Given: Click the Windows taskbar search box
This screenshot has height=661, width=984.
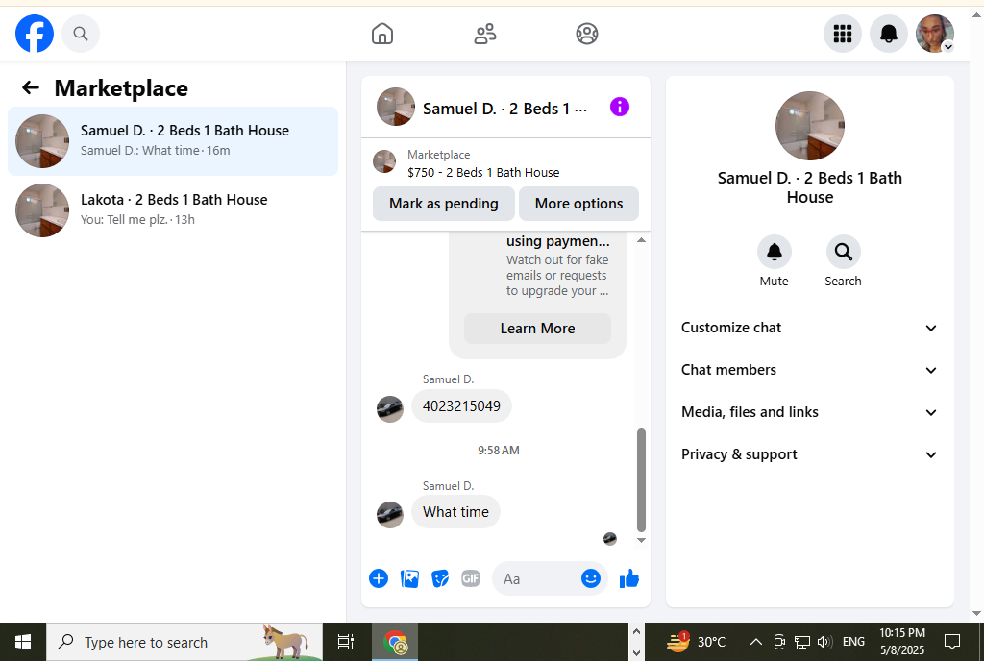Looking at the screenshot, I should point(184,642).
